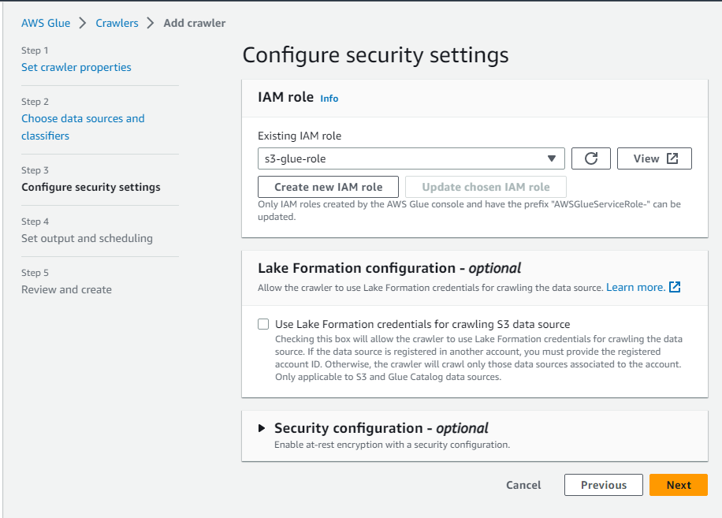Open the Learn more link

[x=635, y=288]
